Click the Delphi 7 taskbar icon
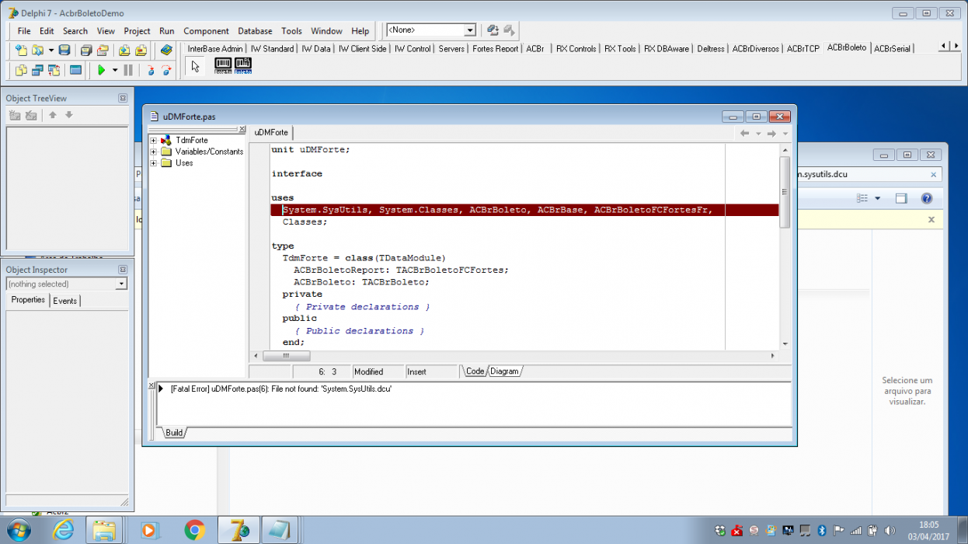The image size is (968, 544). [x=239, y=531]
